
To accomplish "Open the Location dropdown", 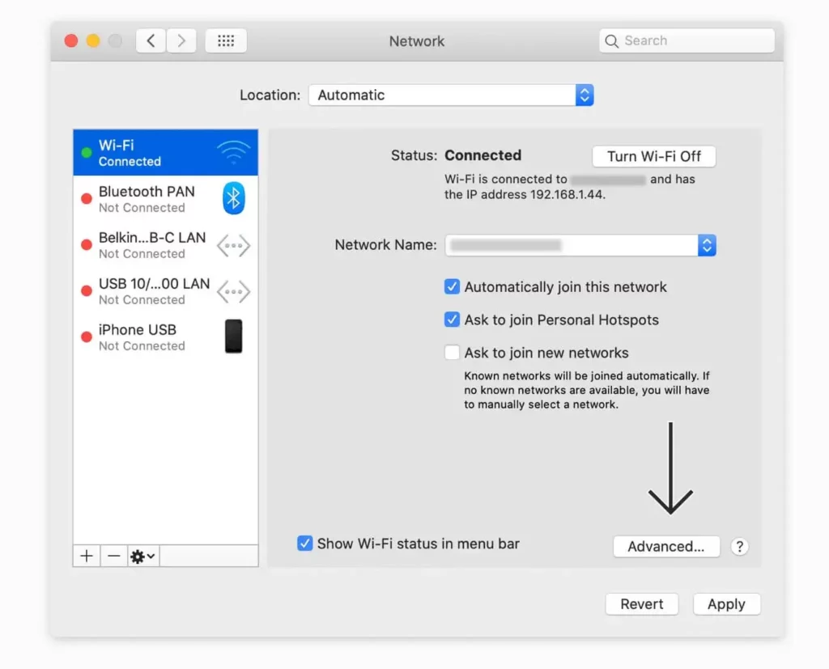I will [451, 95].
